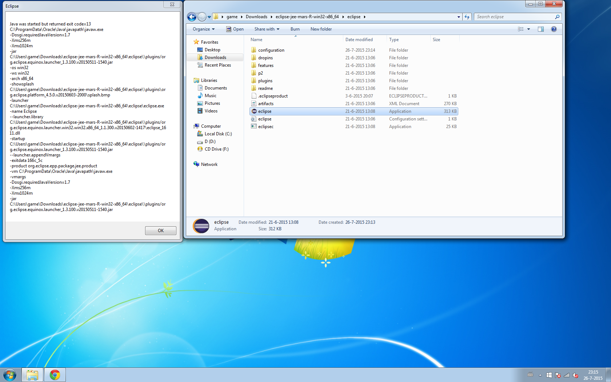Expand the address bar history dropdown
The height and width of the screenshot is (382, 611).
[x=459, y=17]
